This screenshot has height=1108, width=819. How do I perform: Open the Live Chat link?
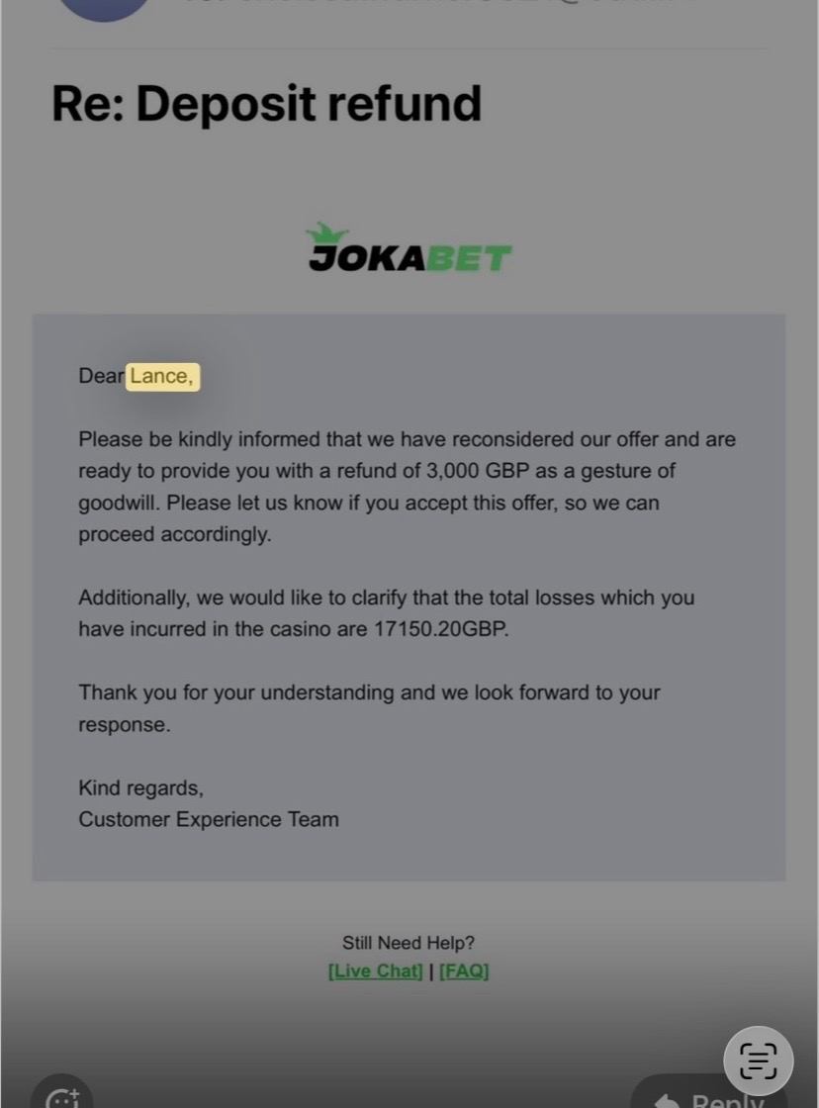click(x=375, y=970)
